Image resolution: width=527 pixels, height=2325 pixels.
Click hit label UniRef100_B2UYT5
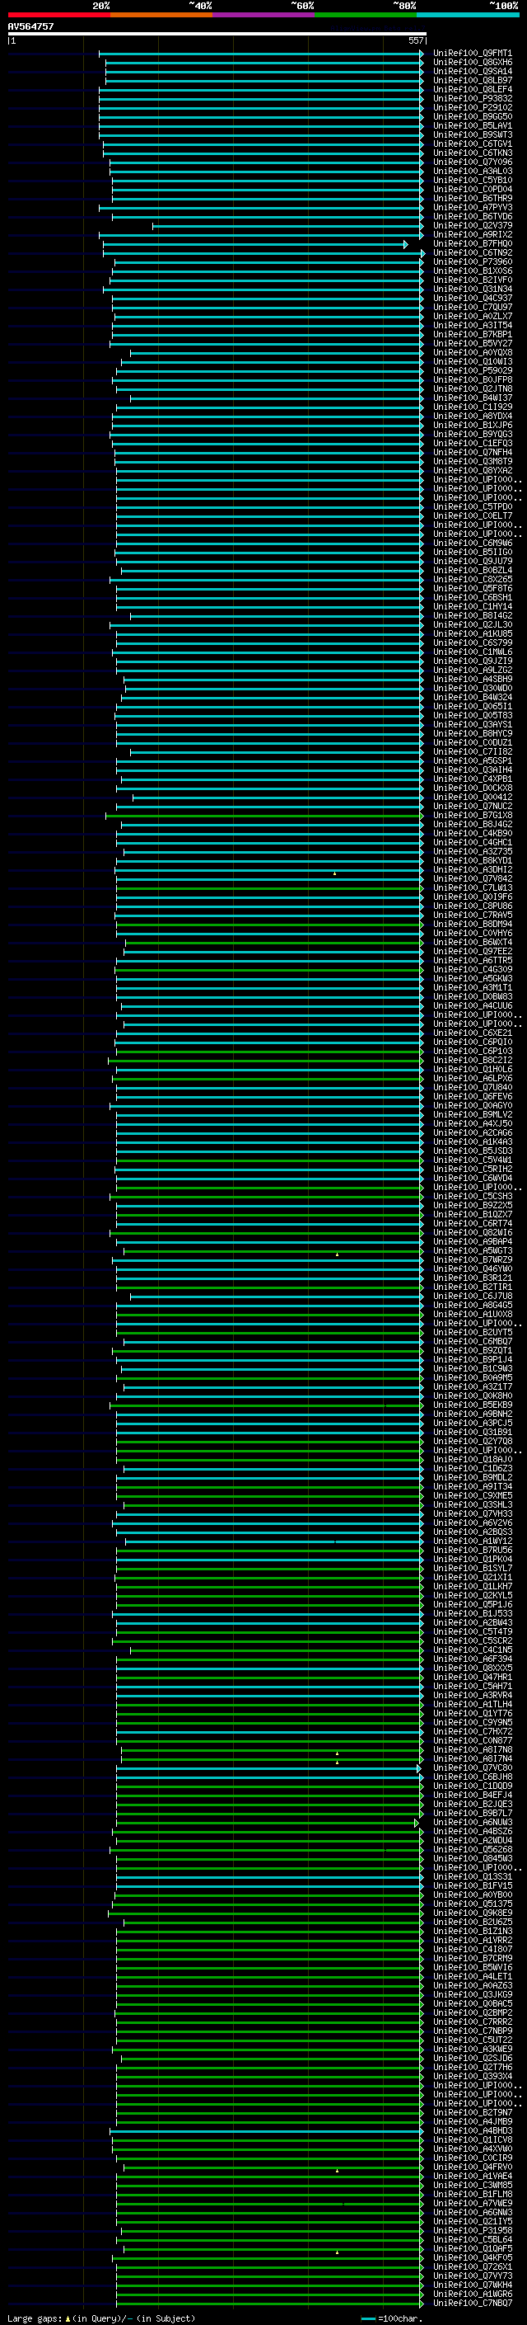tap(472, 1332)
